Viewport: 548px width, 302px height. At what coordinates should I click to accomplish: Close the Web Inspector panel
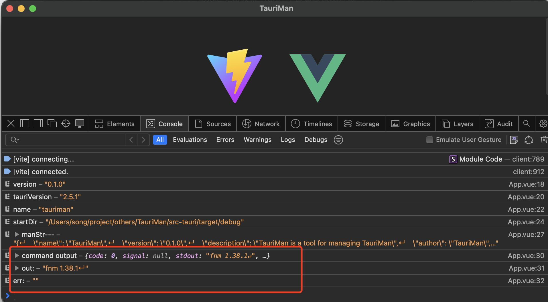click(11, 124)
